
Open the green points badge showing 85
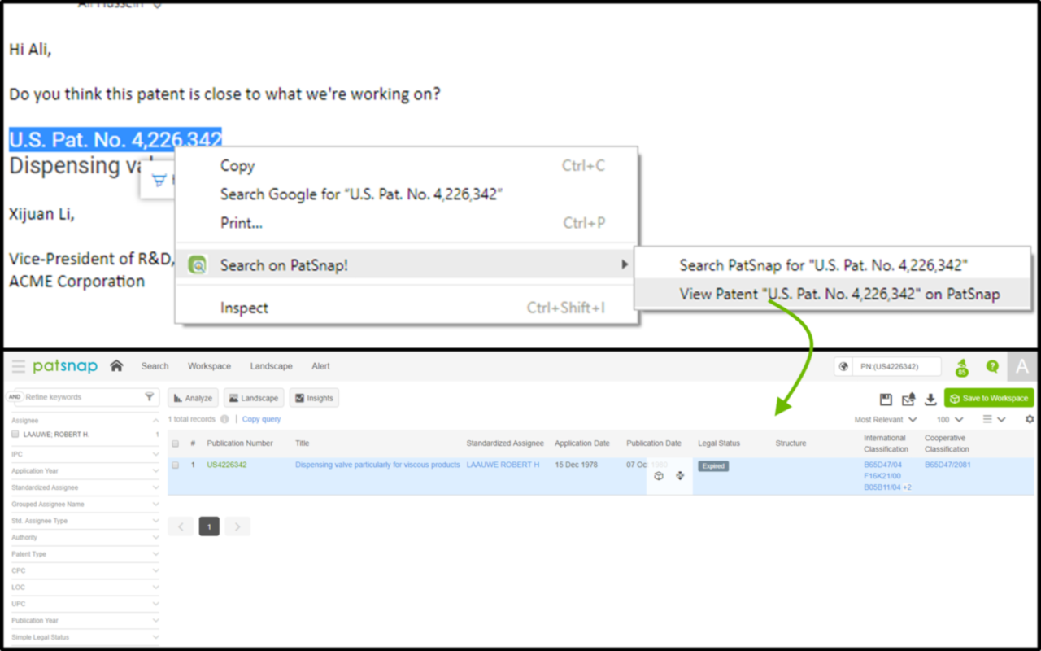(961, 367)
